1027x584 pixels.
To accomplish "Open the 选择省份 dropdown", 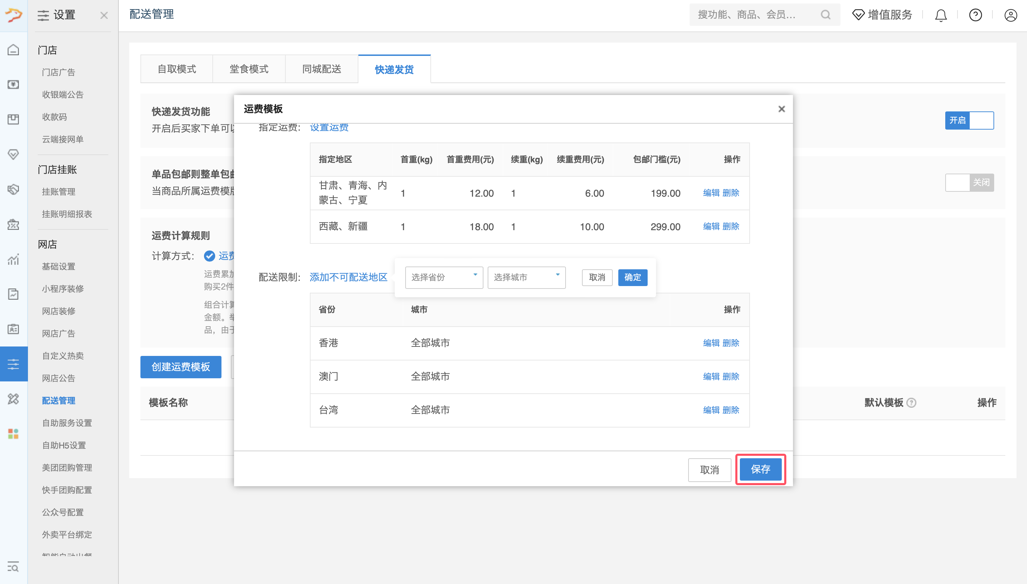I will (444, 277).
